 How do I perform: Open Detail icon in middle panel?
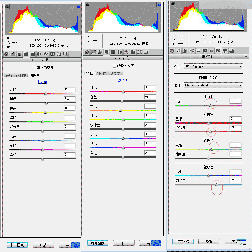click(x=100, y=52)
